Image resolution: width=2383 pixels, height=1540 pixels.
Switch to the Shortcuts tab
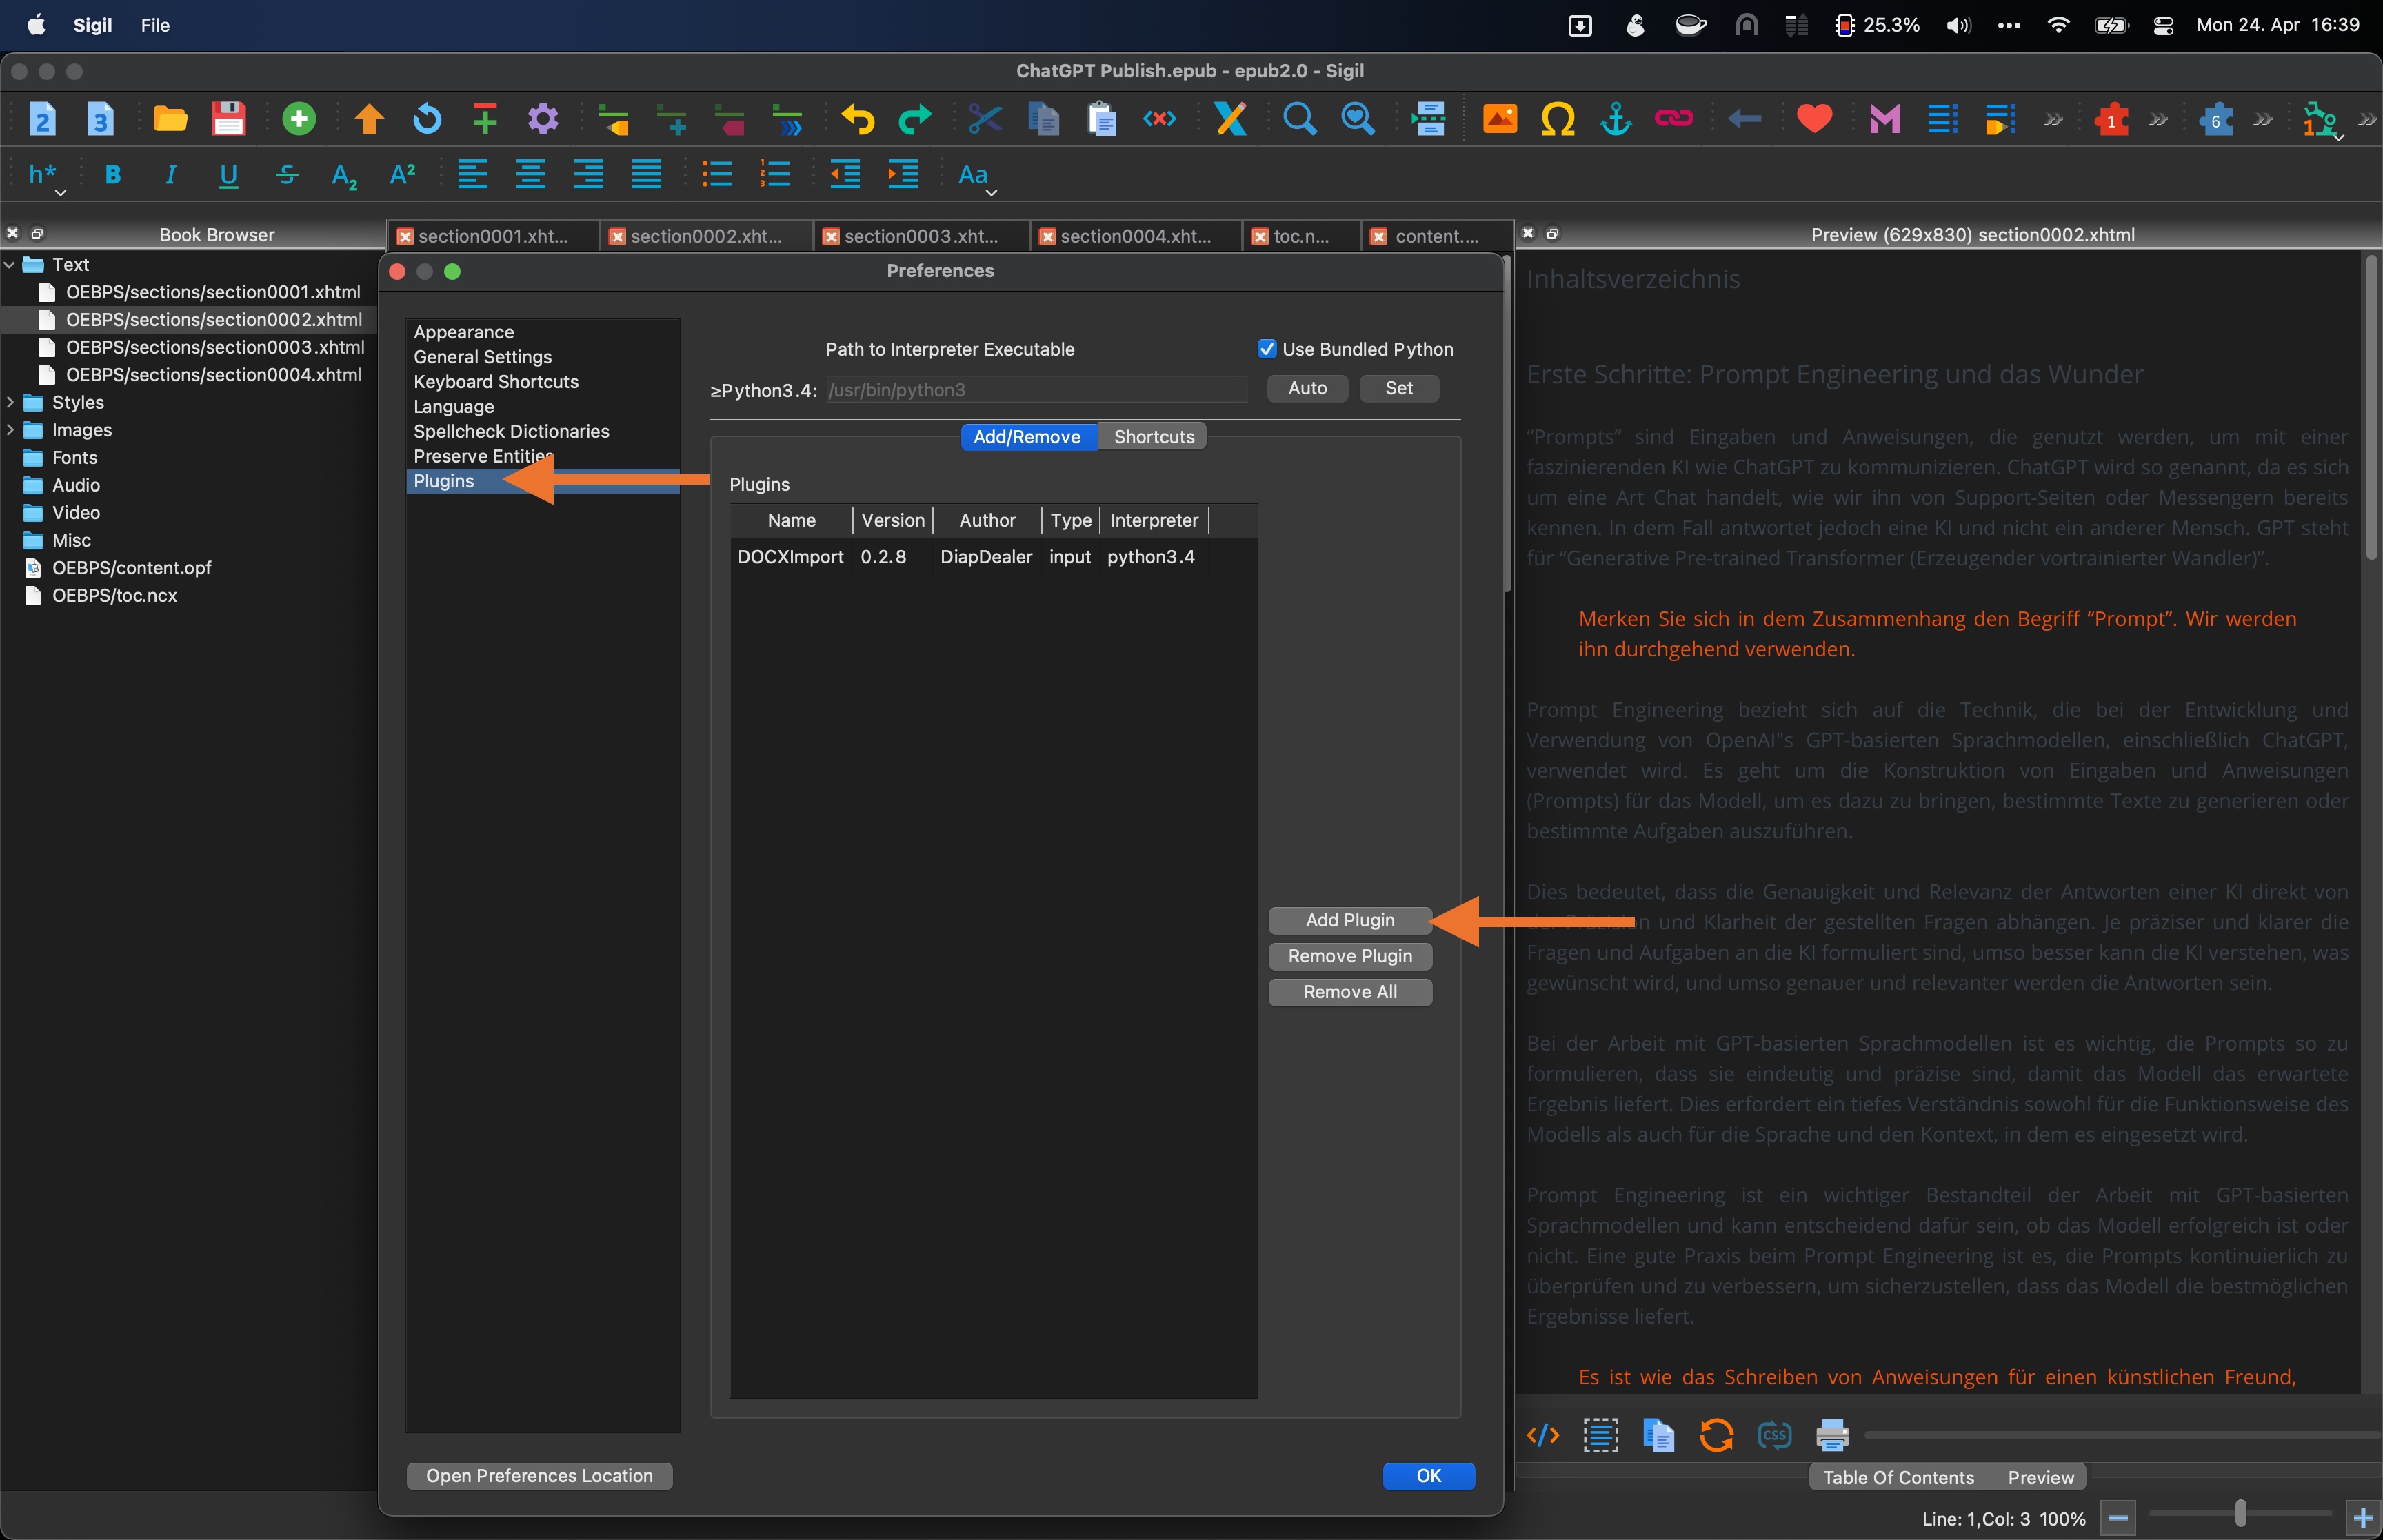[1153, 437]
